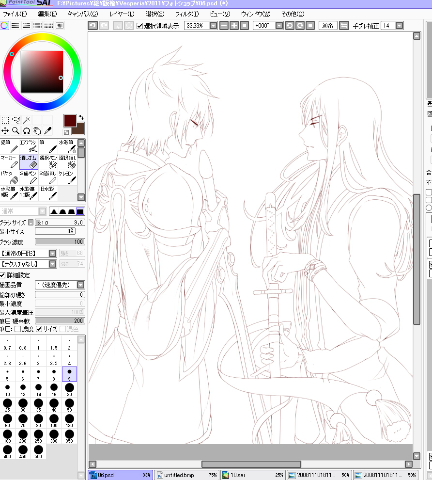The width and height of the screenshot is (432, 480).
Task: Open the キャンバス(C) menu
Action: [x=83, y=14]
